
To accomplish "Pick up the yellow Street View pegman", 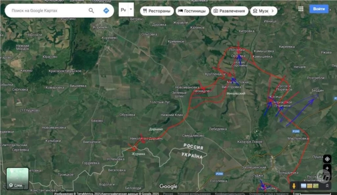I will 294,185.
